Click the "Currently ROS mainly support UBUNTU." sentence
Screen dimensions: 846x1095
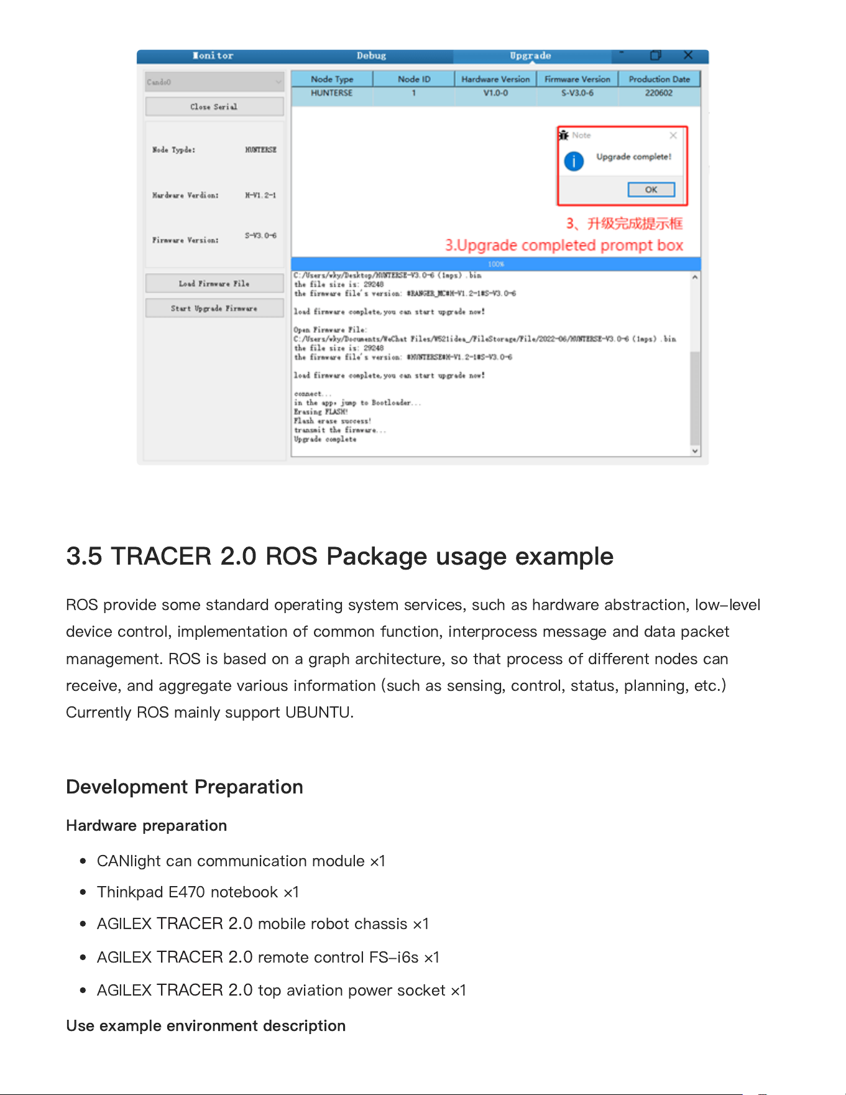click(210, 713)
